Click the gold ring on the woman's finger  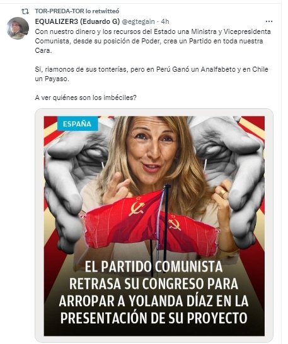[223, 193]
